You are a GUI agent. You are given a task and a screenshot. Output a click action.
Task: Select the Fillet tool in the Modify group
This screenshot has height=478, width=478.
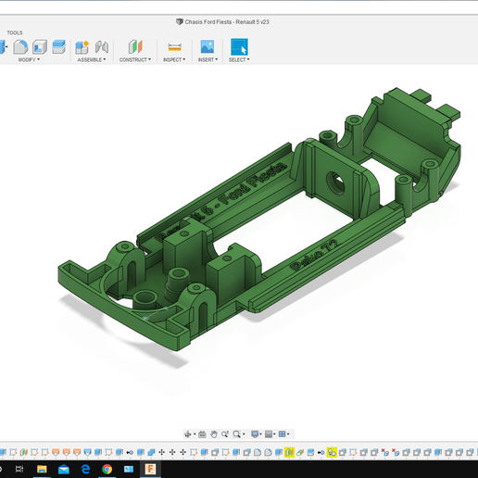tap(20, 47)
